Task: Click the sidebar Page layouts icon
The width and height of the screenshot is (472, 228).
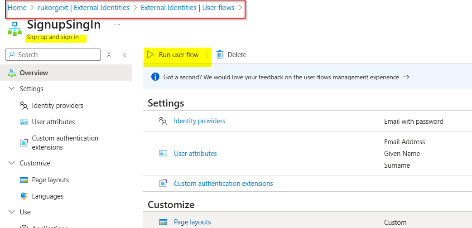Action: click(24, 180)
